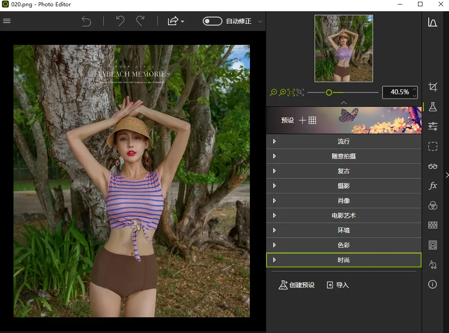Image resolution: width=449 pixels, height=333 pixels.
Task: Open the presets flask panel
Action: click(433, 107)
